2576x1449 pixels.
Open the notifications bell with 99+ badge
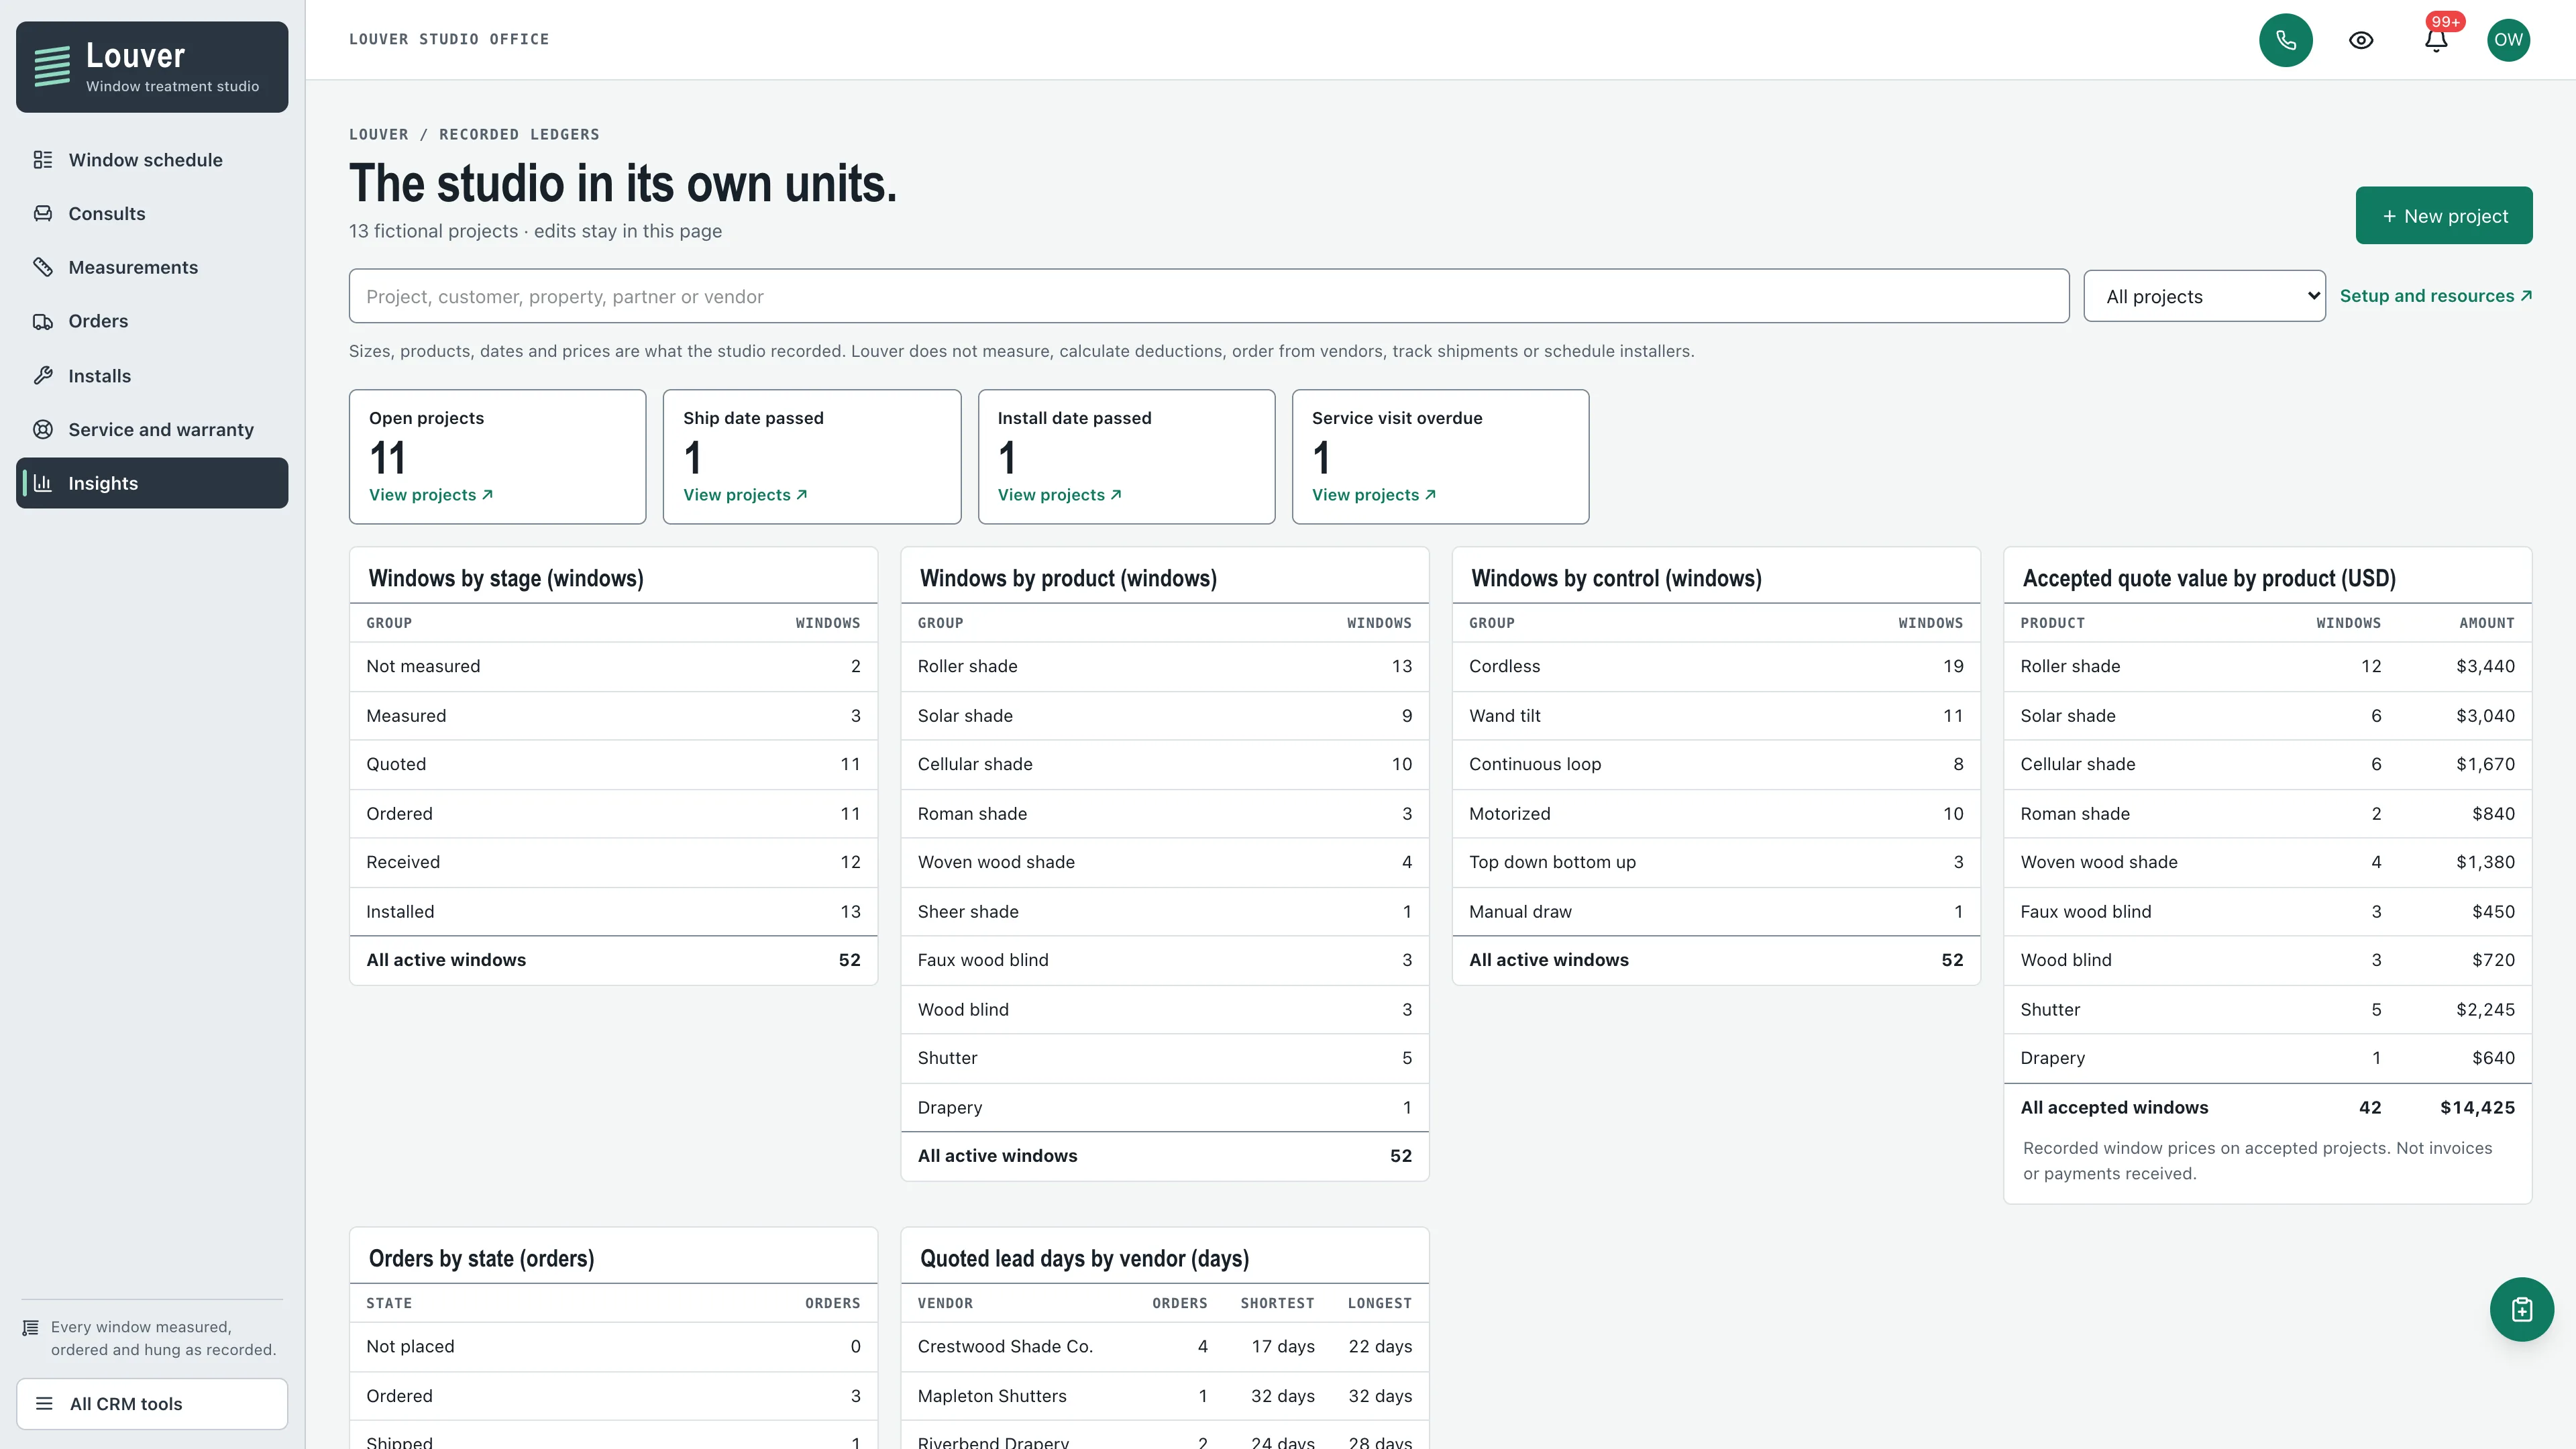(x=2436, y=40)
